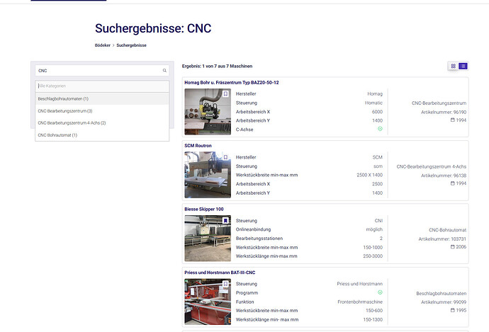Click calendar icon next to 1995

(453, 310)
